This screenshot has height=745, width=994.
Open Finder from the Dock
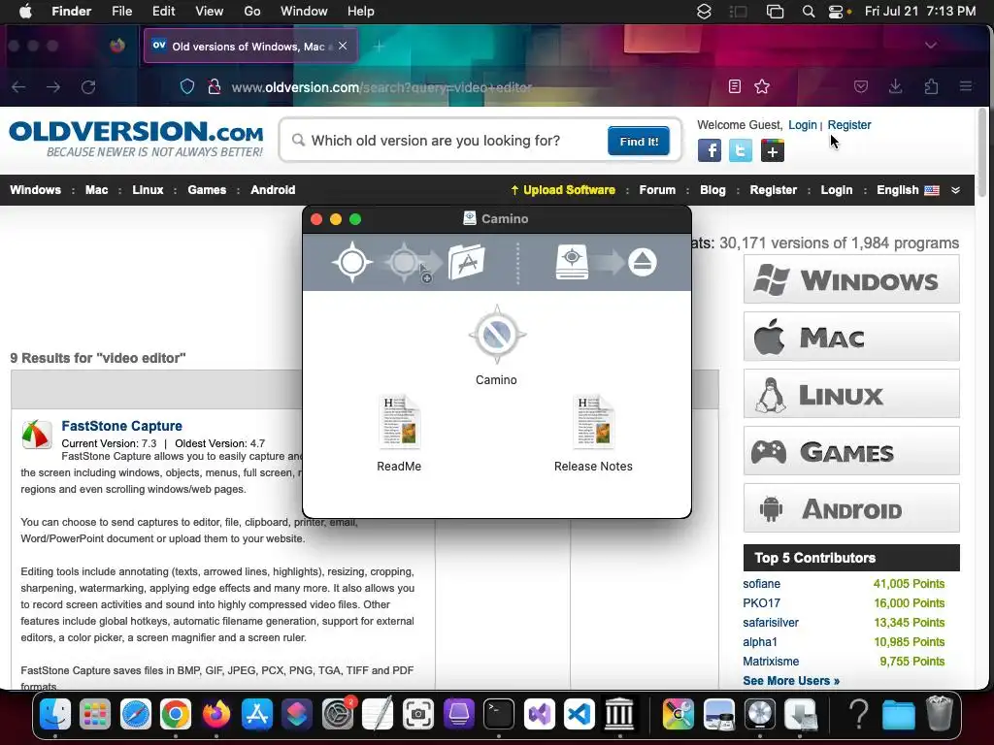point(55,714)
